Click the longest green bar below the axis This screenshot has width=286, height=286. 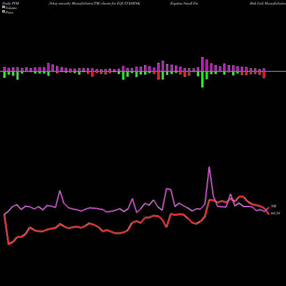[x=202, y=80]
